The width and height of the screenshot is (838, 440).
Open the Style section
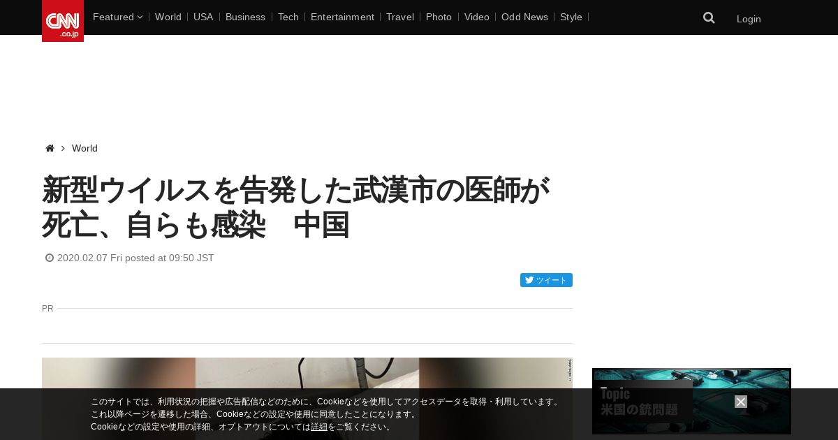pyautogui.click(x=571, y=17)
